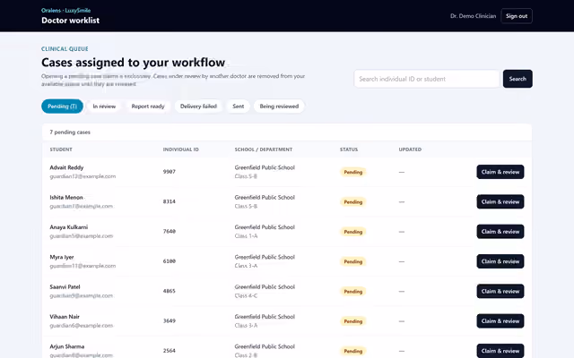Click the STUDENT column header
This screenshot has width=574, height=358.
click(61, 149)
